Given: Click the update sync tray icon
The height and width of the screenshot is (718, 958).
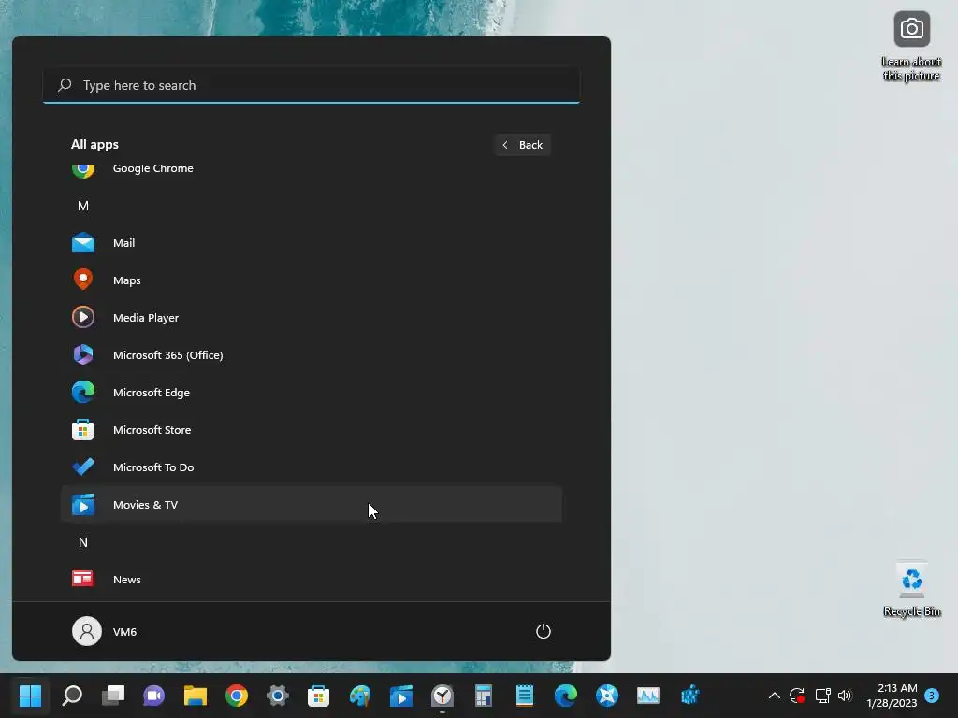Looking at the screenshot, I should [x=797, y=696].
